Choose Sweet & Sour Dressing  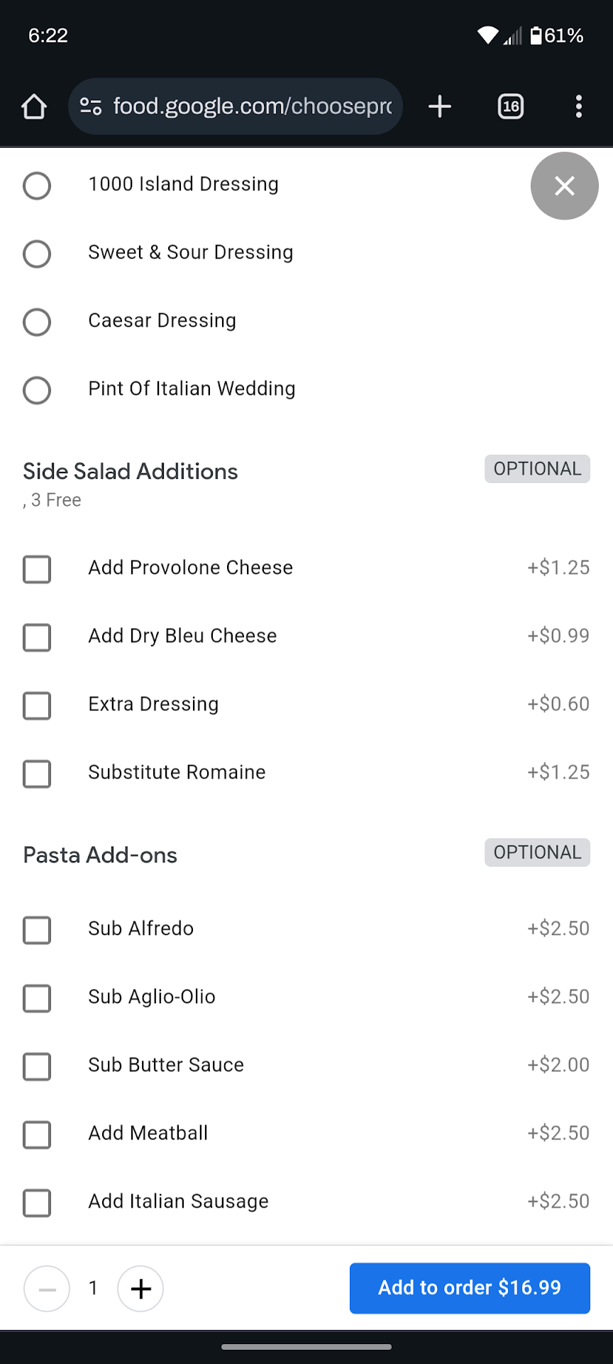coord(37,254)
